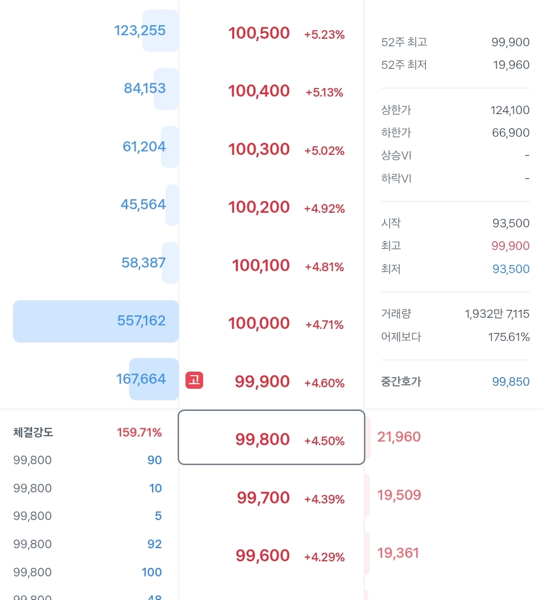
Task: Click the 557,162 ask volume bar
Action: click(96, 321)
